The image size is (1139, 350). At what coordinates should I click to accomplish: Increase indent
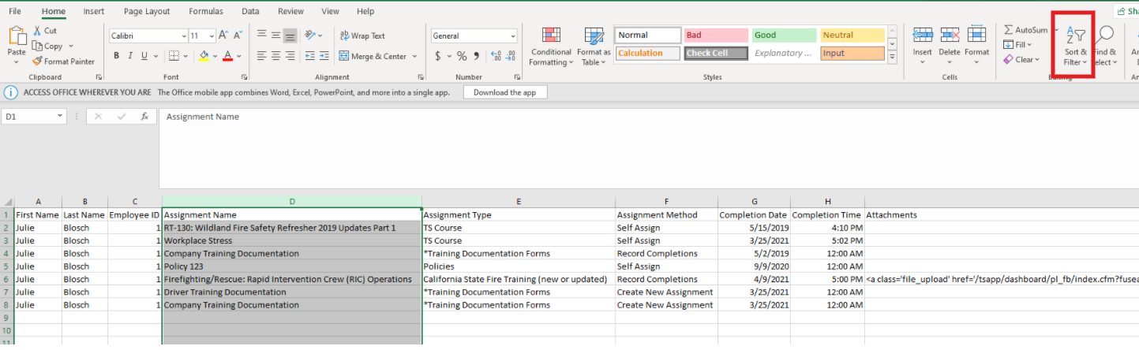point(324,56)
